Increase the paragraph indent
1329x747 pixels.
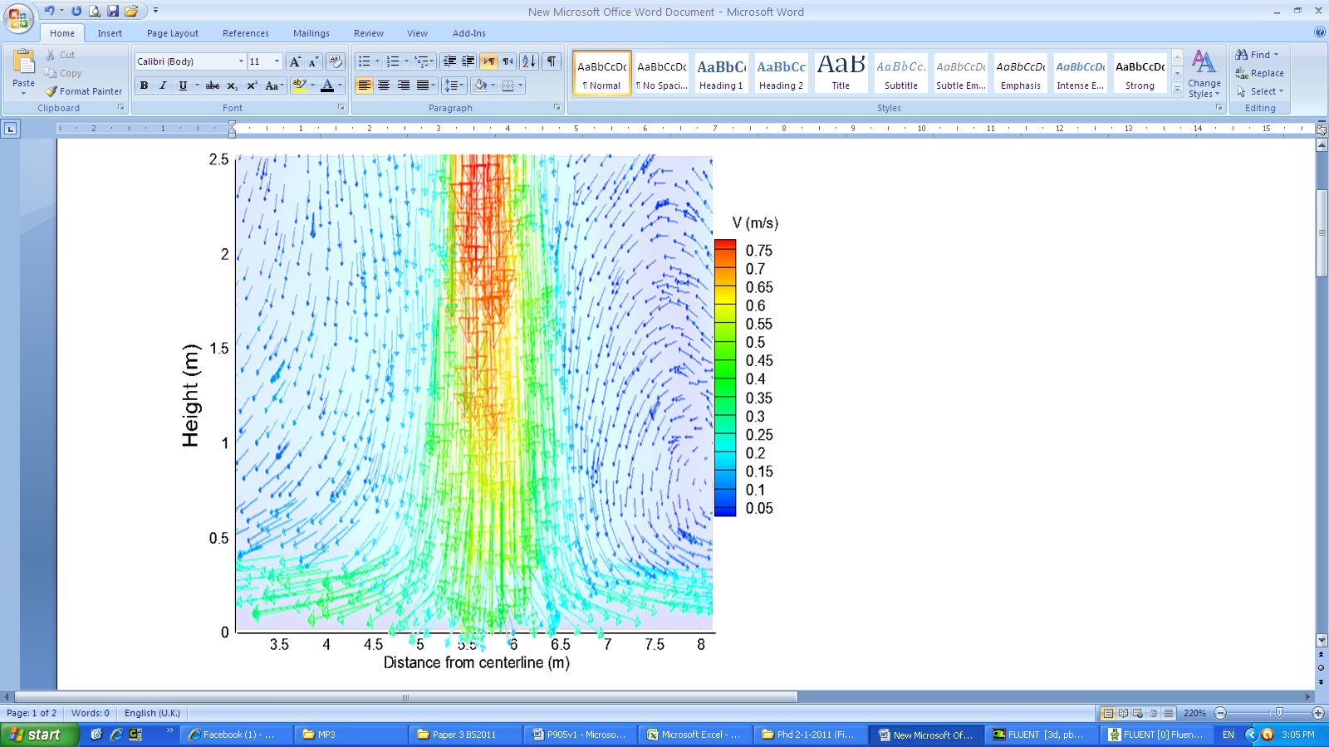[468, 61]
